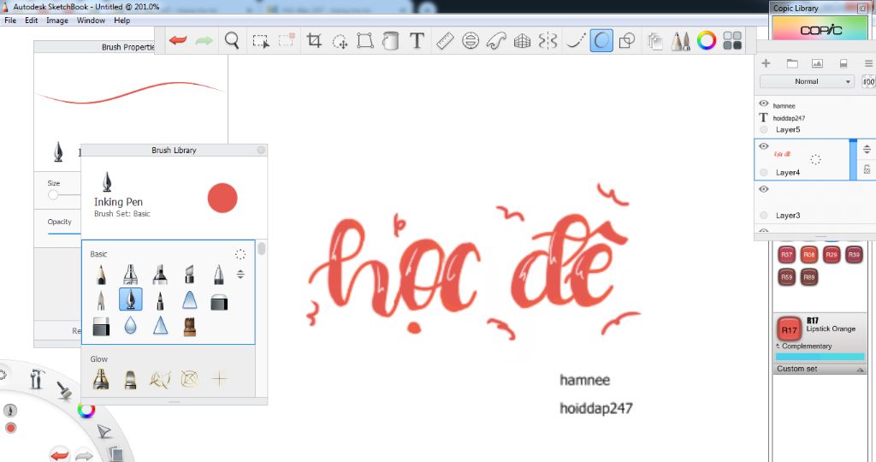Select the Ballpoint Pen in Basic set
This screenshot has width=876, height=462.
[x=218, y=274]
